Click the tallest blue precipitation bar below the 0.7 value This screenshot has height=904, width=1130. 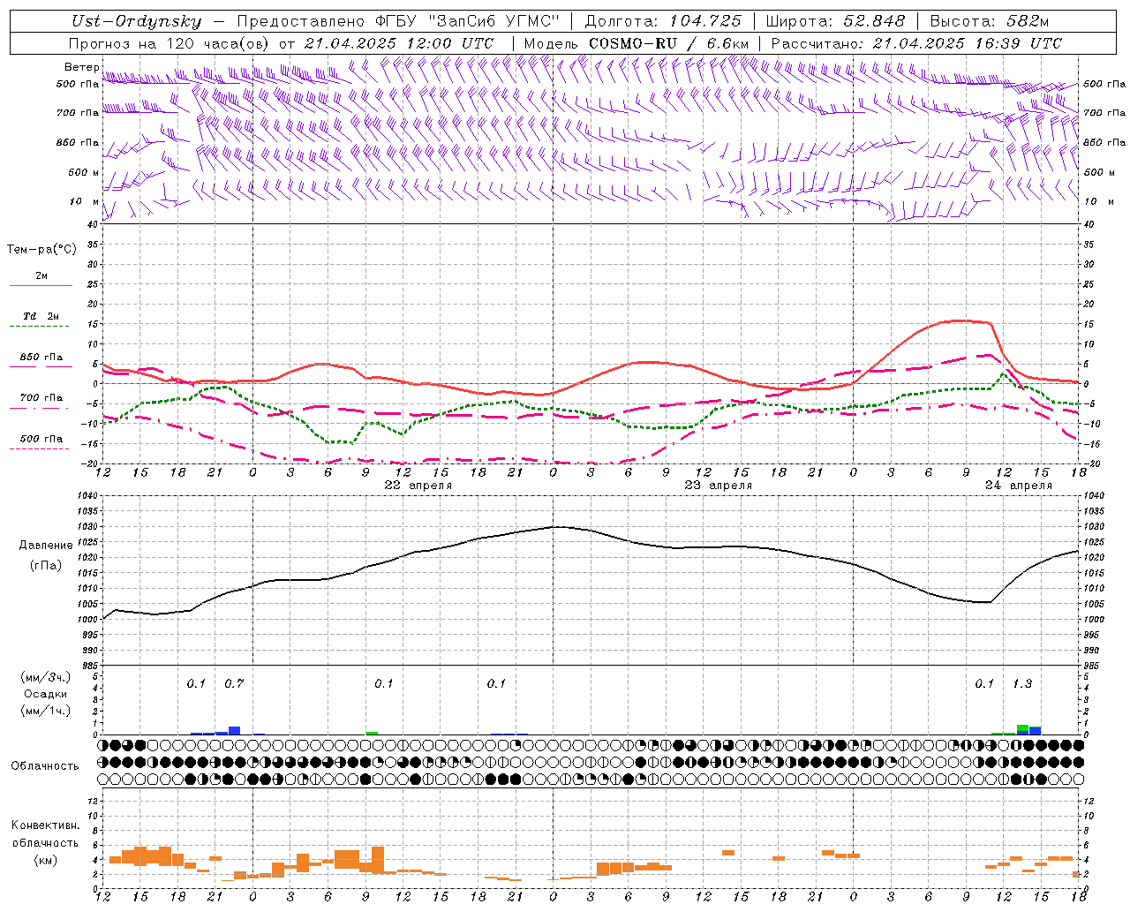tap(235, 730)
